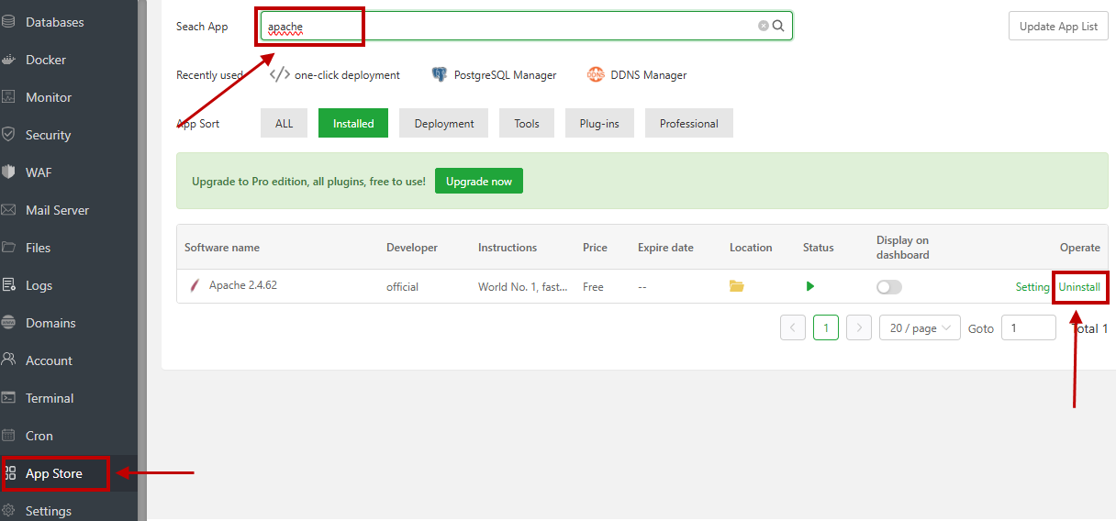Image resolution: width=1116 pixels, height=521 pixels.
Task: Open Apache Setting link
Action: tap(1032, 287)
